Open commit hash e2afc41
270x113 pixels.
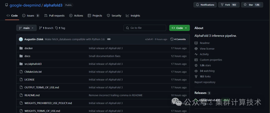point(149,39)
